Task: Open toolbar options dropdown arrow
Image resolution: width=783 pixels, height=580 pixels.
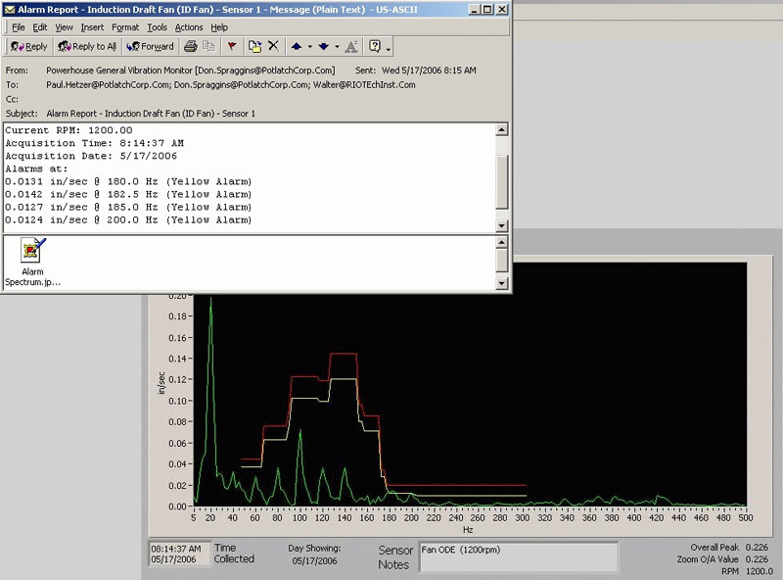Action: click(388, 48)
